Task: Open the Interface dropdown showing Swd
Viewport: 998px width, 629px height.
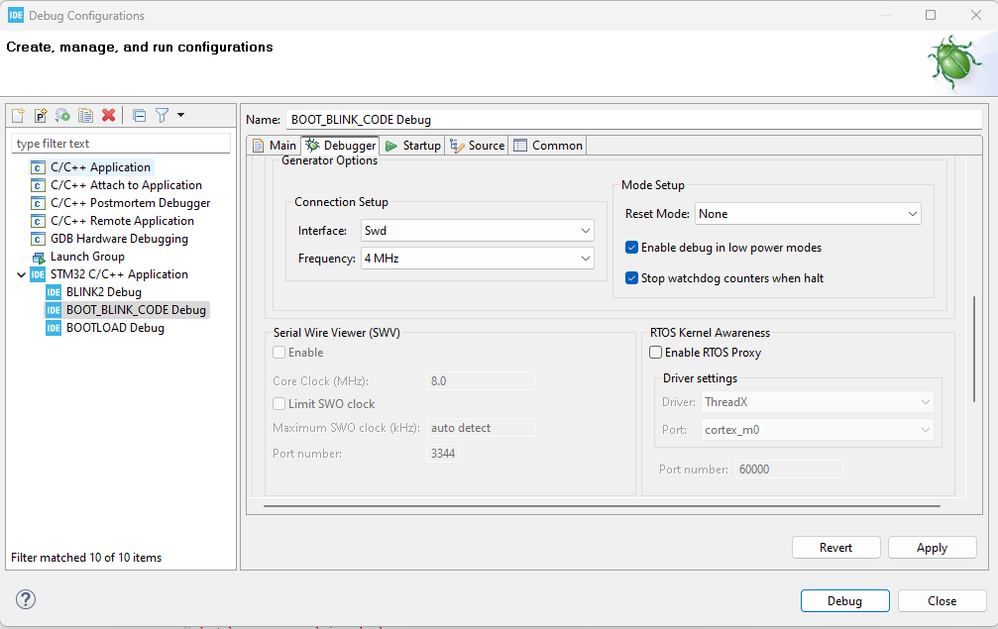Action: pyautogui.click(x=477, y=231)
